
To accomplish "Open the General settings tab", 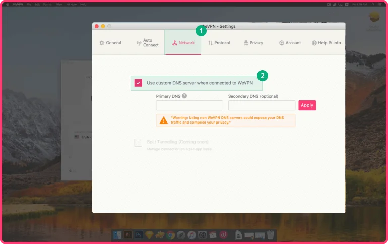I will pyautogui.click(x=110, y=43).
